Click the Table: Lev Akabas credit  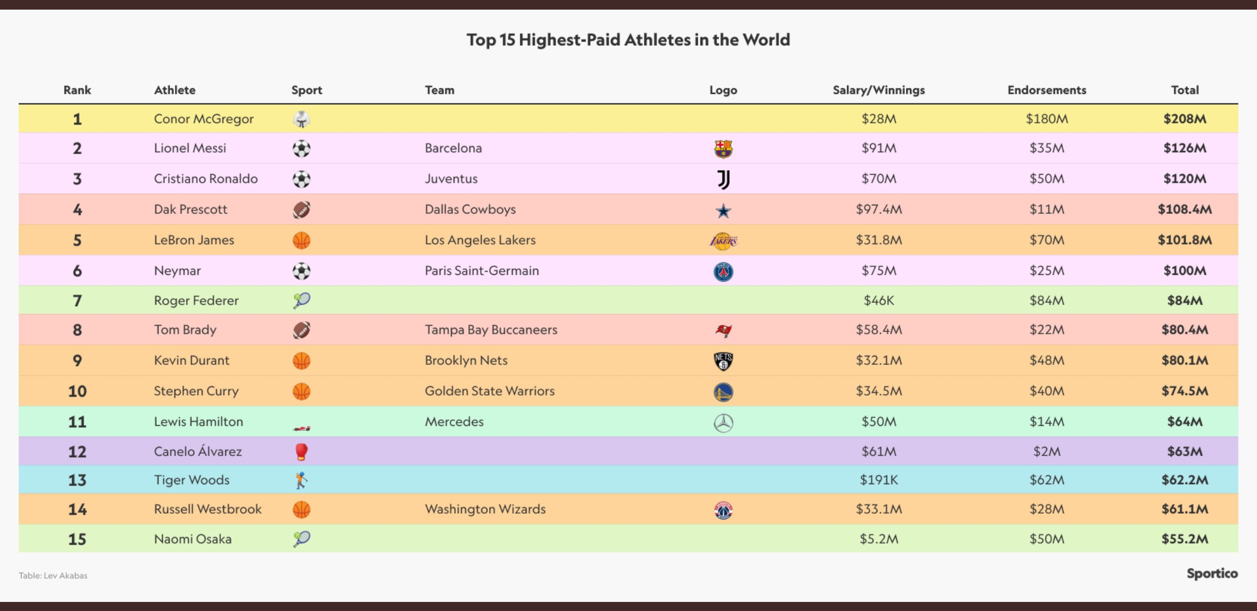(x=53, y=575)
